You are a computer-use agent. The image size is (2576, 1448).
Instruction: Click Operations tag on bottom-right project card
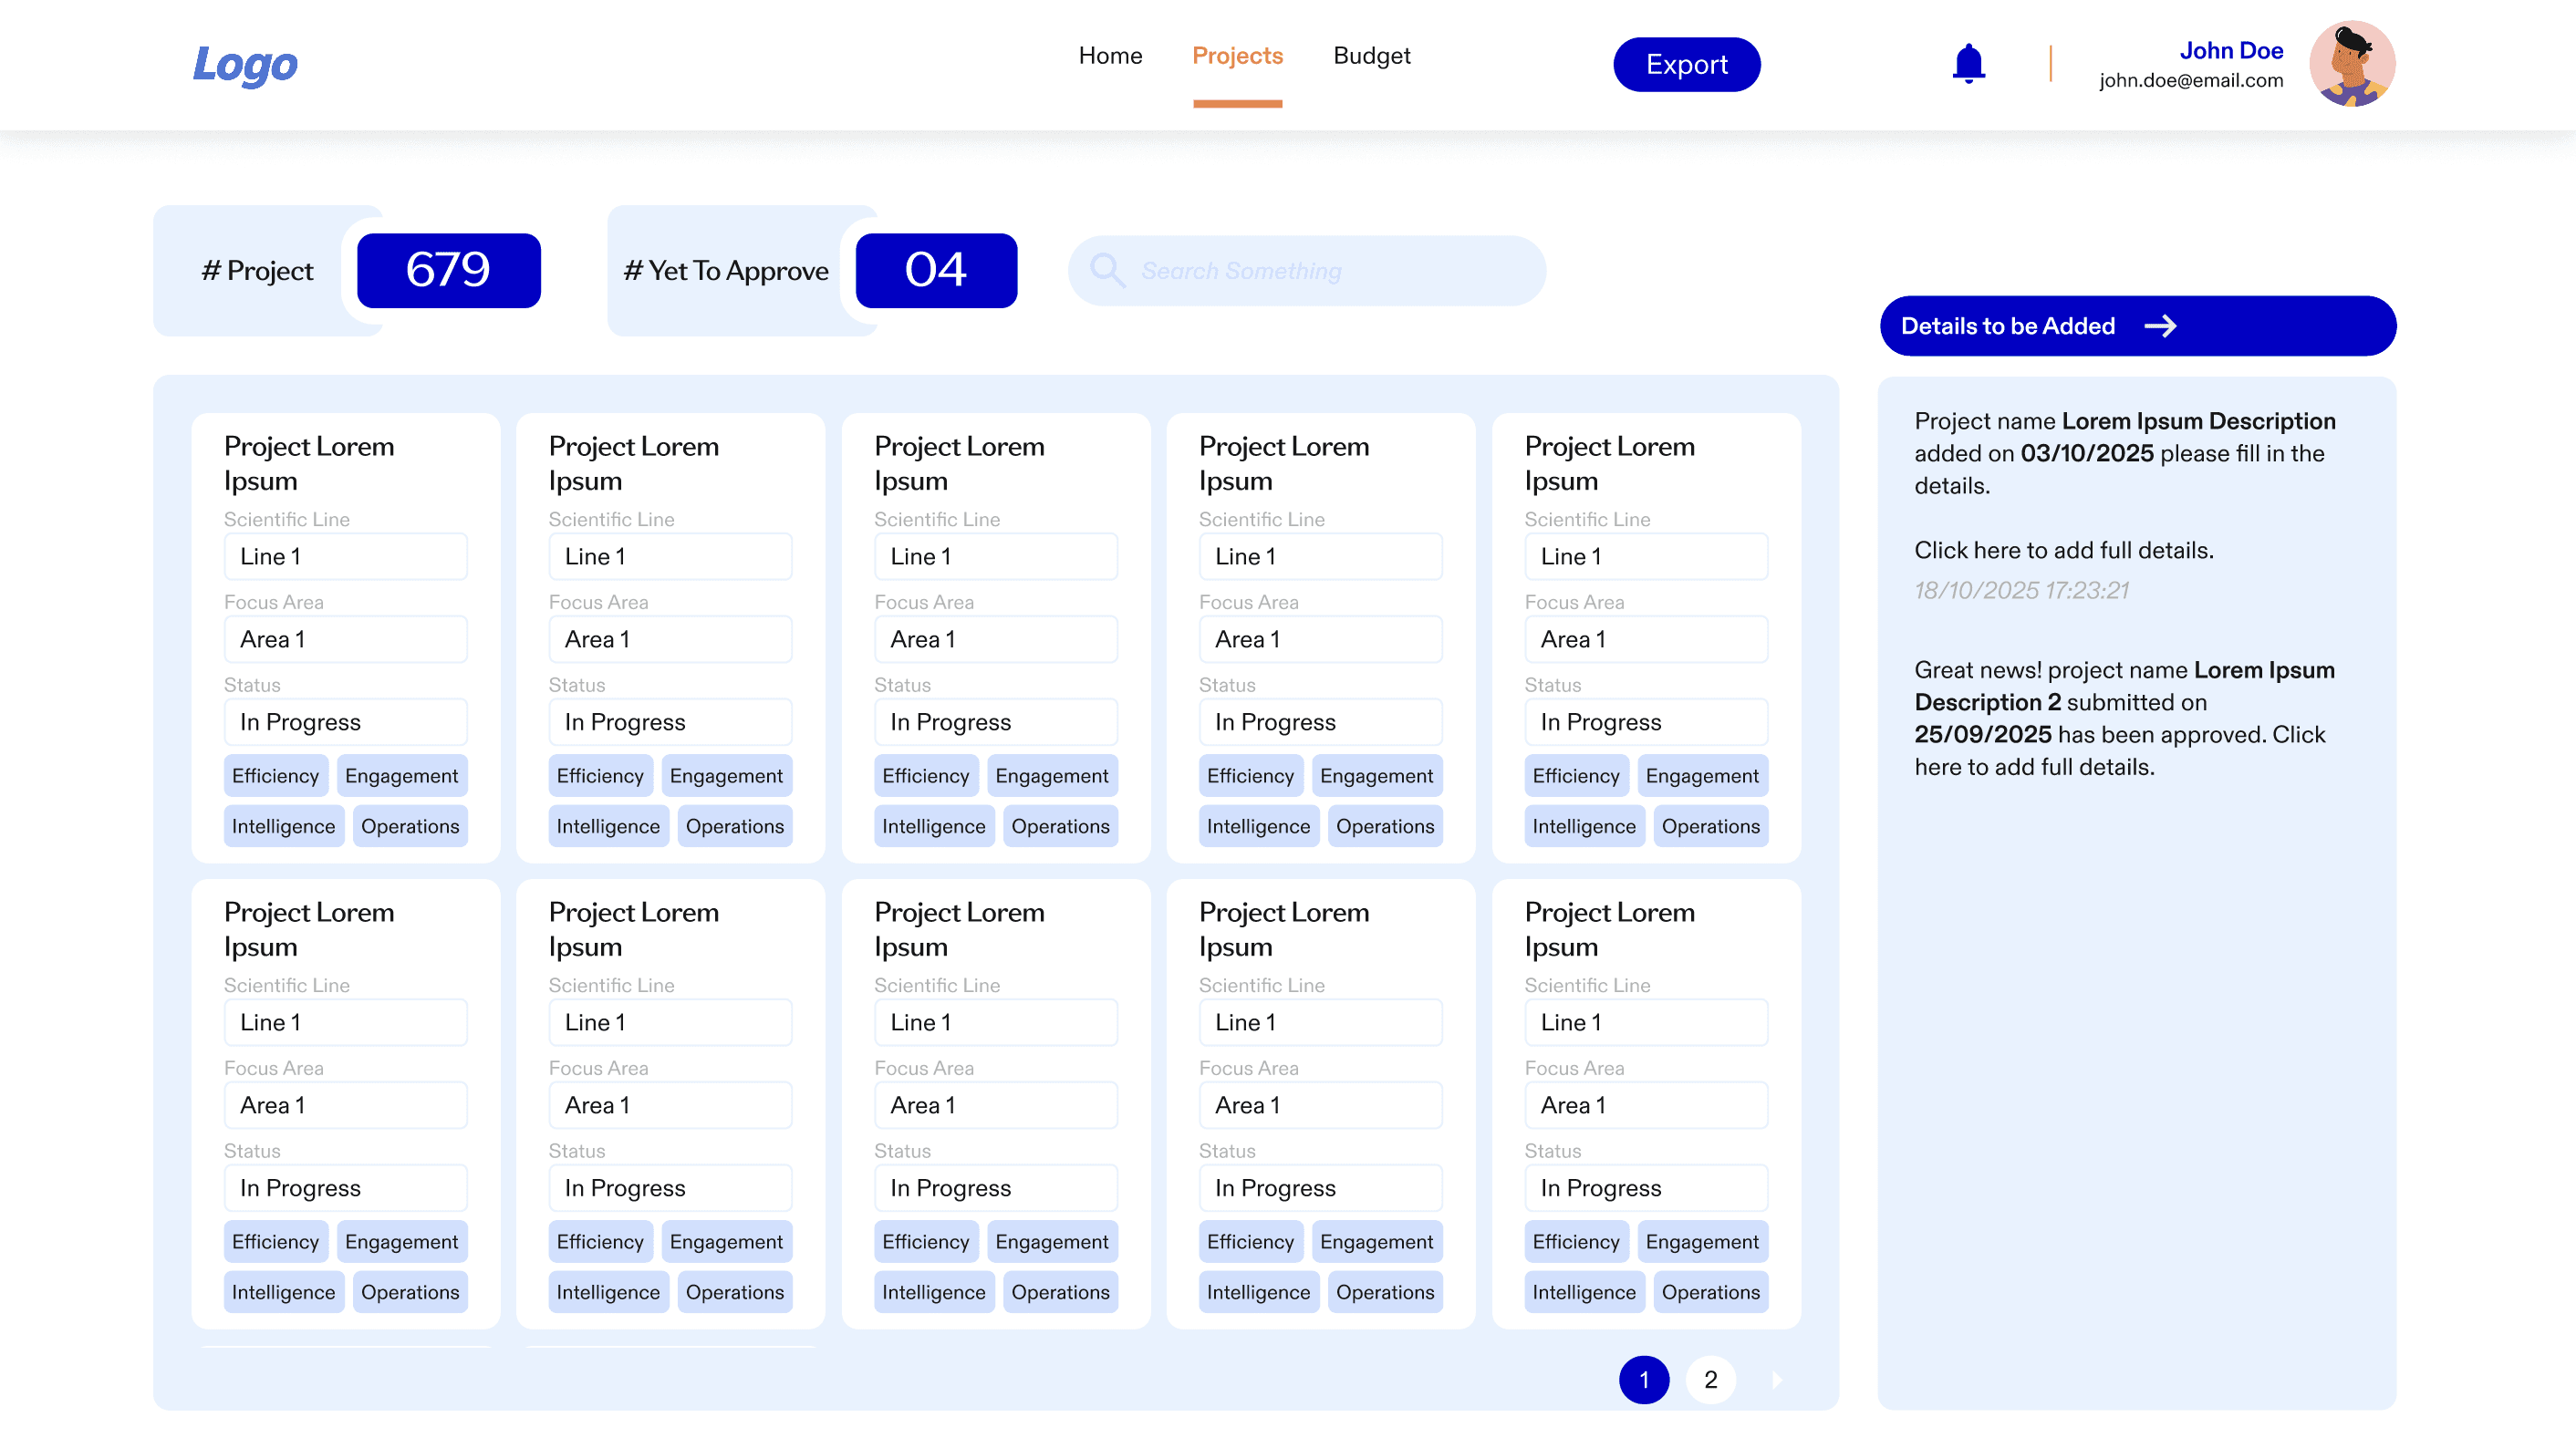click(1710, 1292)
